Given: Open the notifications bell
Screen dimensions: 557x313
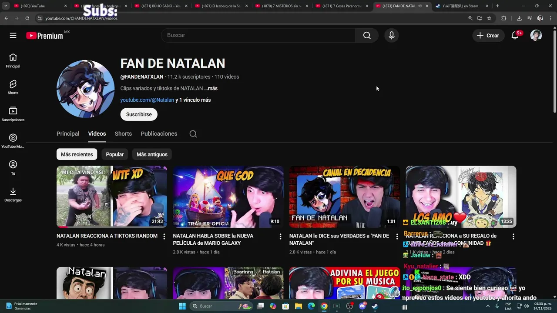Looking at the screenshot, I should click(x=515, y=35).
